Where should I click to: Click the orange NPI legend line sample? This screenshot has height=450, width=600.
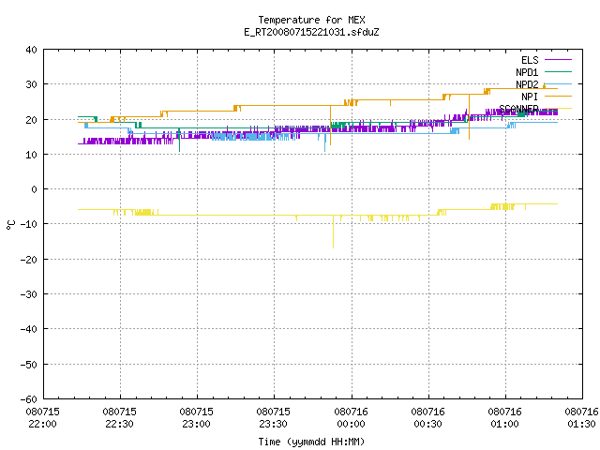558,96
